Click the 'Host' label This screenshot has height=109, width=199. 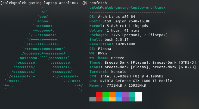click(x=94, y=21)
